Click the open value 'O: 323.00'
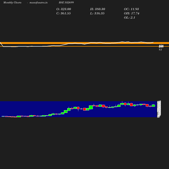The height and width of the screenshot is (169, 169). pos(64,9)
